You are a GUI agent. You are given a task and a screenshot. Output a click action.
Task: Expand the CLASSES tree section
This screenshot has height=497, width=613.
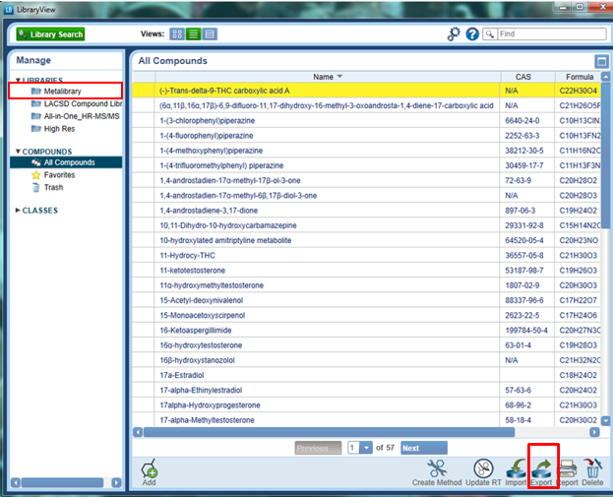[18, 210]
